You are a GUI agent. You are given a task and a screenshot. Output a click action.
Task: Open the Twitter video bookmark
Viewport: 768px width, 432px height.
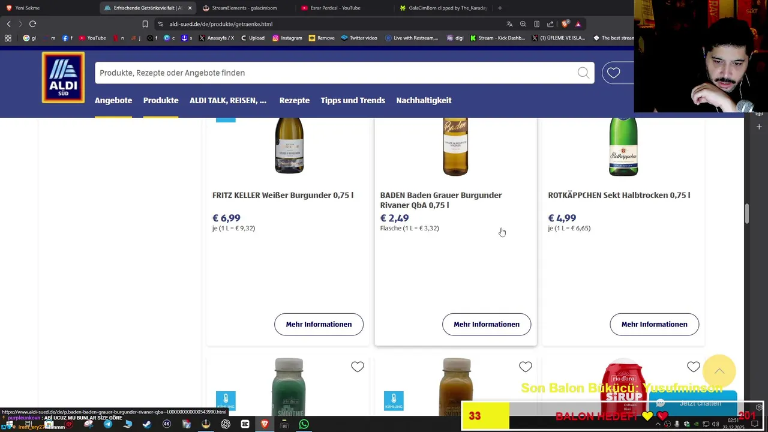359,38
